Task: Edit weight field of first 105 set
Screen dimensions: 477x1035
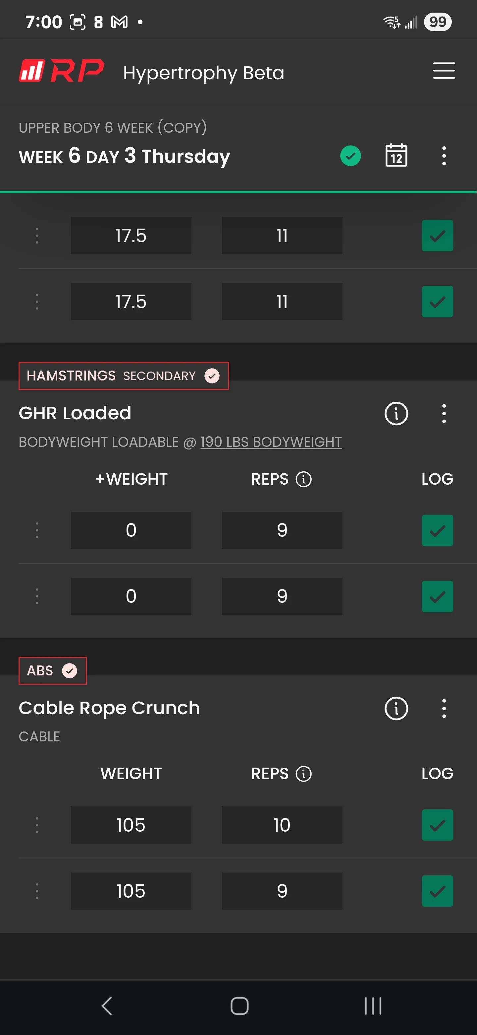Action: click(x=131, y=825)
